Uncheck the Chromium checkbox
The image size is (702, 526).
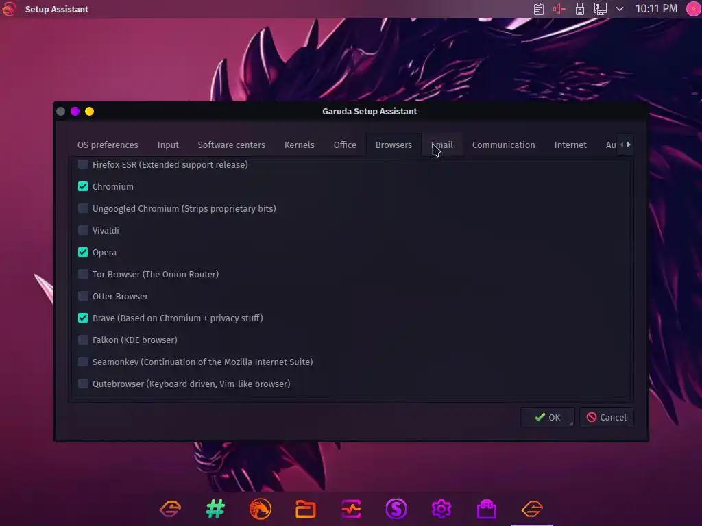click(x=83, y=186)
